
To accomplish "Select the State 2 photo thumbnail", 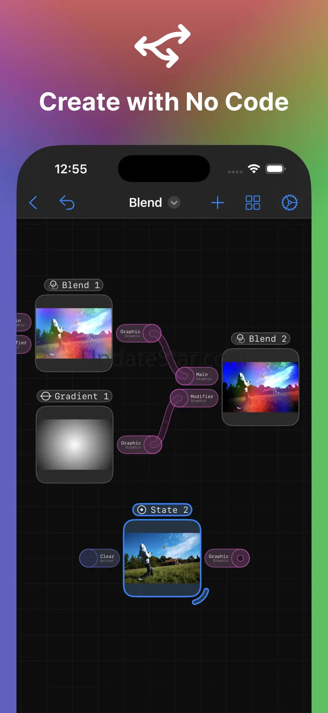I will (162, 558).
